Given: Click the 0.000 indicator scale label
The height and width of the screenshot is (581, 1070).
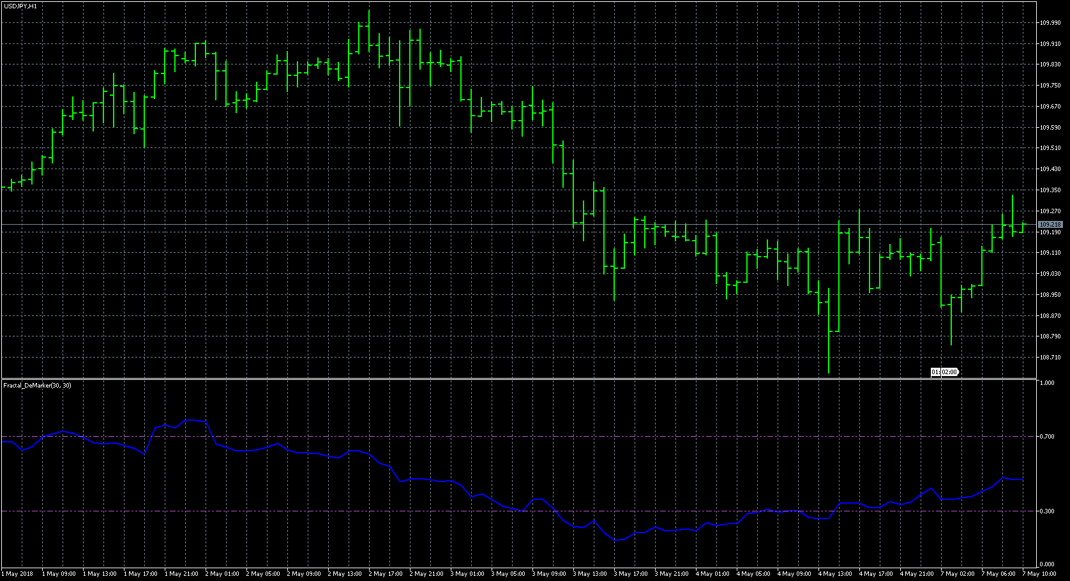Looking at the screenshot, I should 1047,564.
